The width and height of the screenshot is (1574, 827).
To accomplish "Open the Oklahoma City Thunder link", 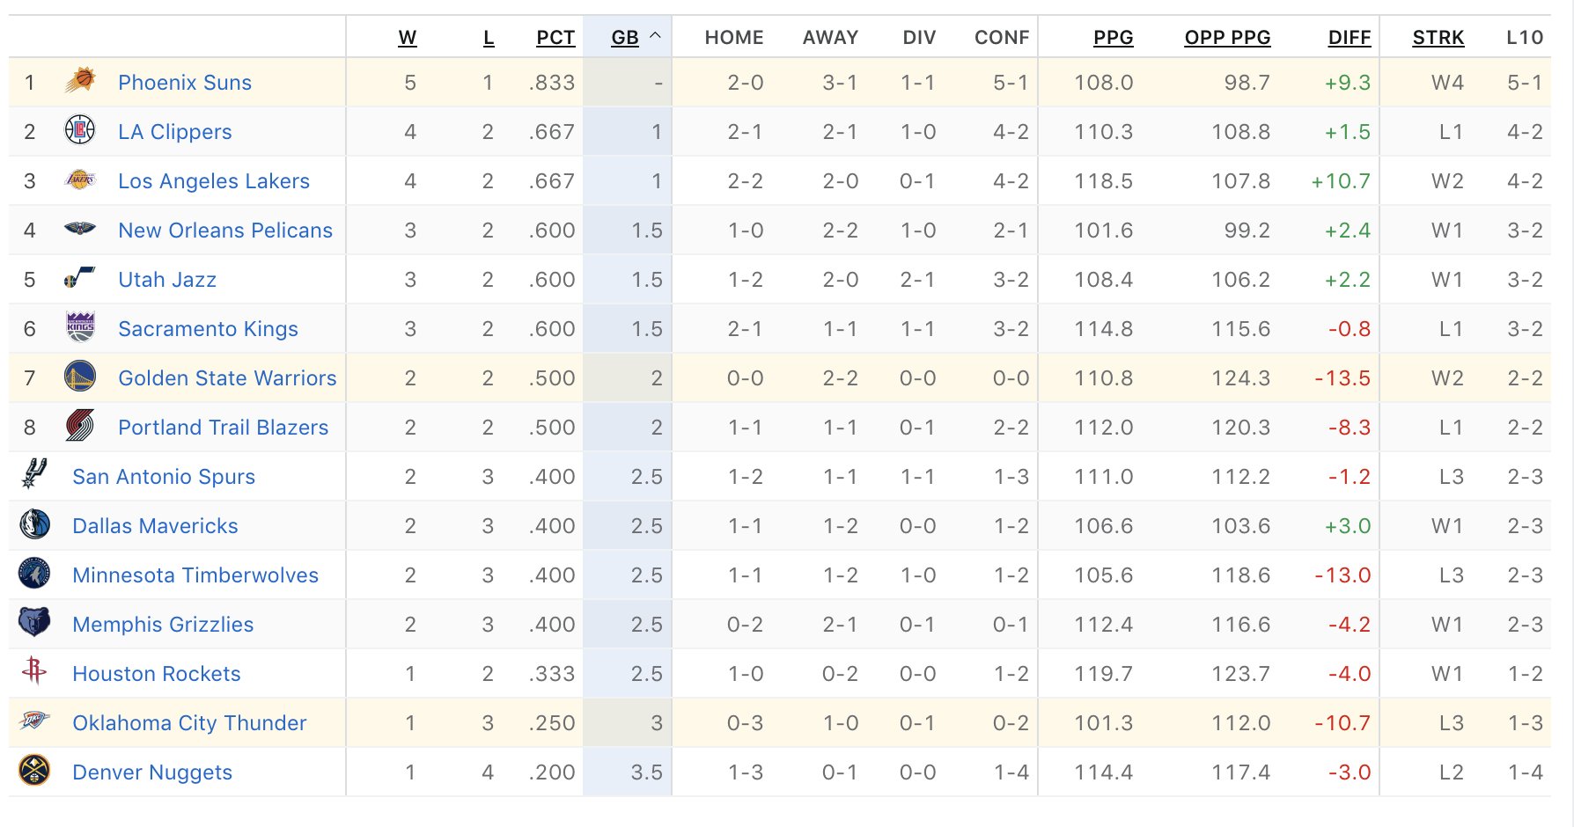I will (x=189, y=723).
